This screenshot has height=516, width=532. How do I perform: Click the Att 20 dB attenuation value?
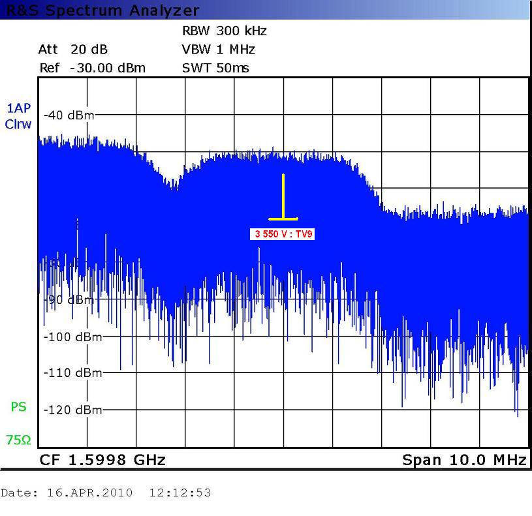coord(73,50)
